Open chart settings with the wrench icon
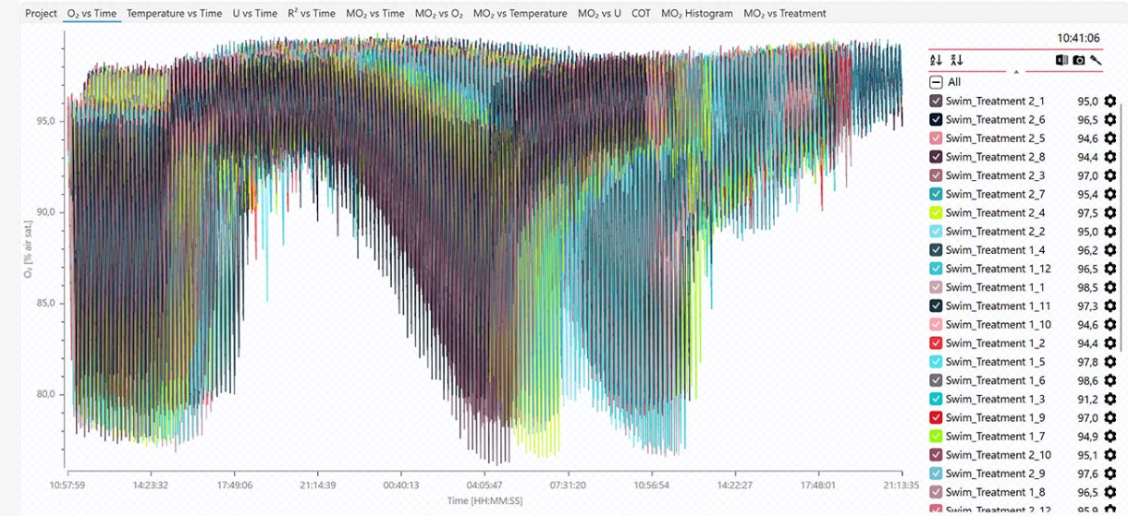This screenshot has width=1128, height=516. [x=1096, y=60]
